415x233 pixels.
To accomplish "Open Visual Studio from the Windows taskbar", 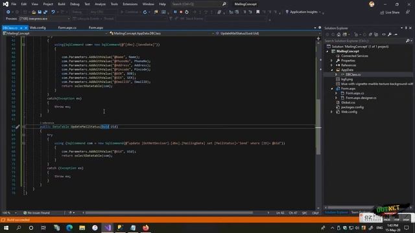I will (x=108, y=227).
